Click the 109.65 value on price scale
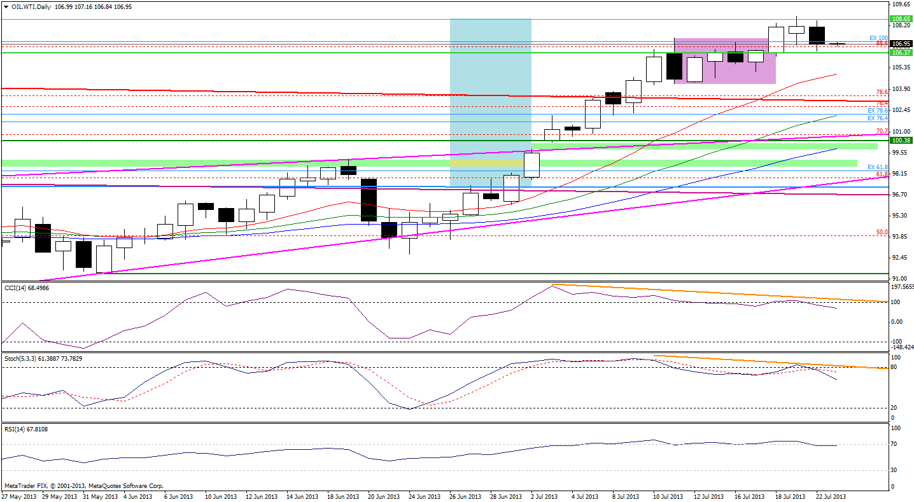The image size is (914, 502). point(901,4)
